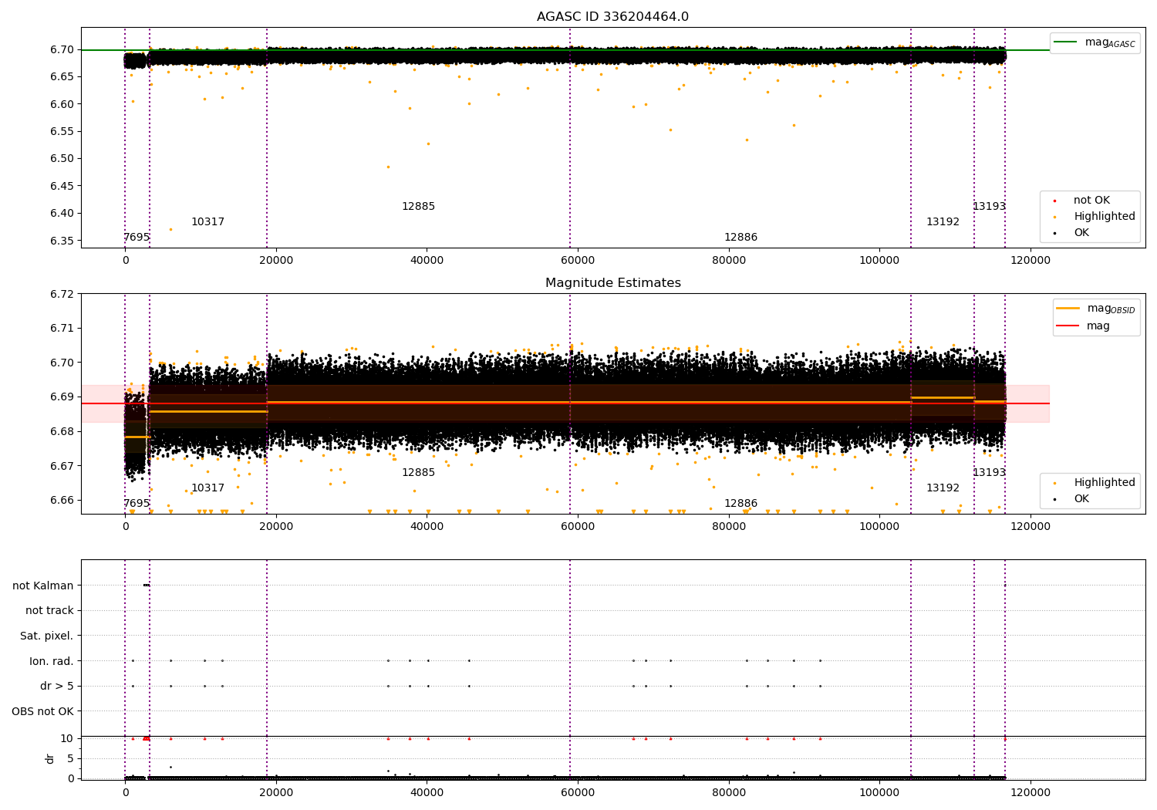Click the 'Ion. rad.' row label
The image size is (1157, 810).
51,661
